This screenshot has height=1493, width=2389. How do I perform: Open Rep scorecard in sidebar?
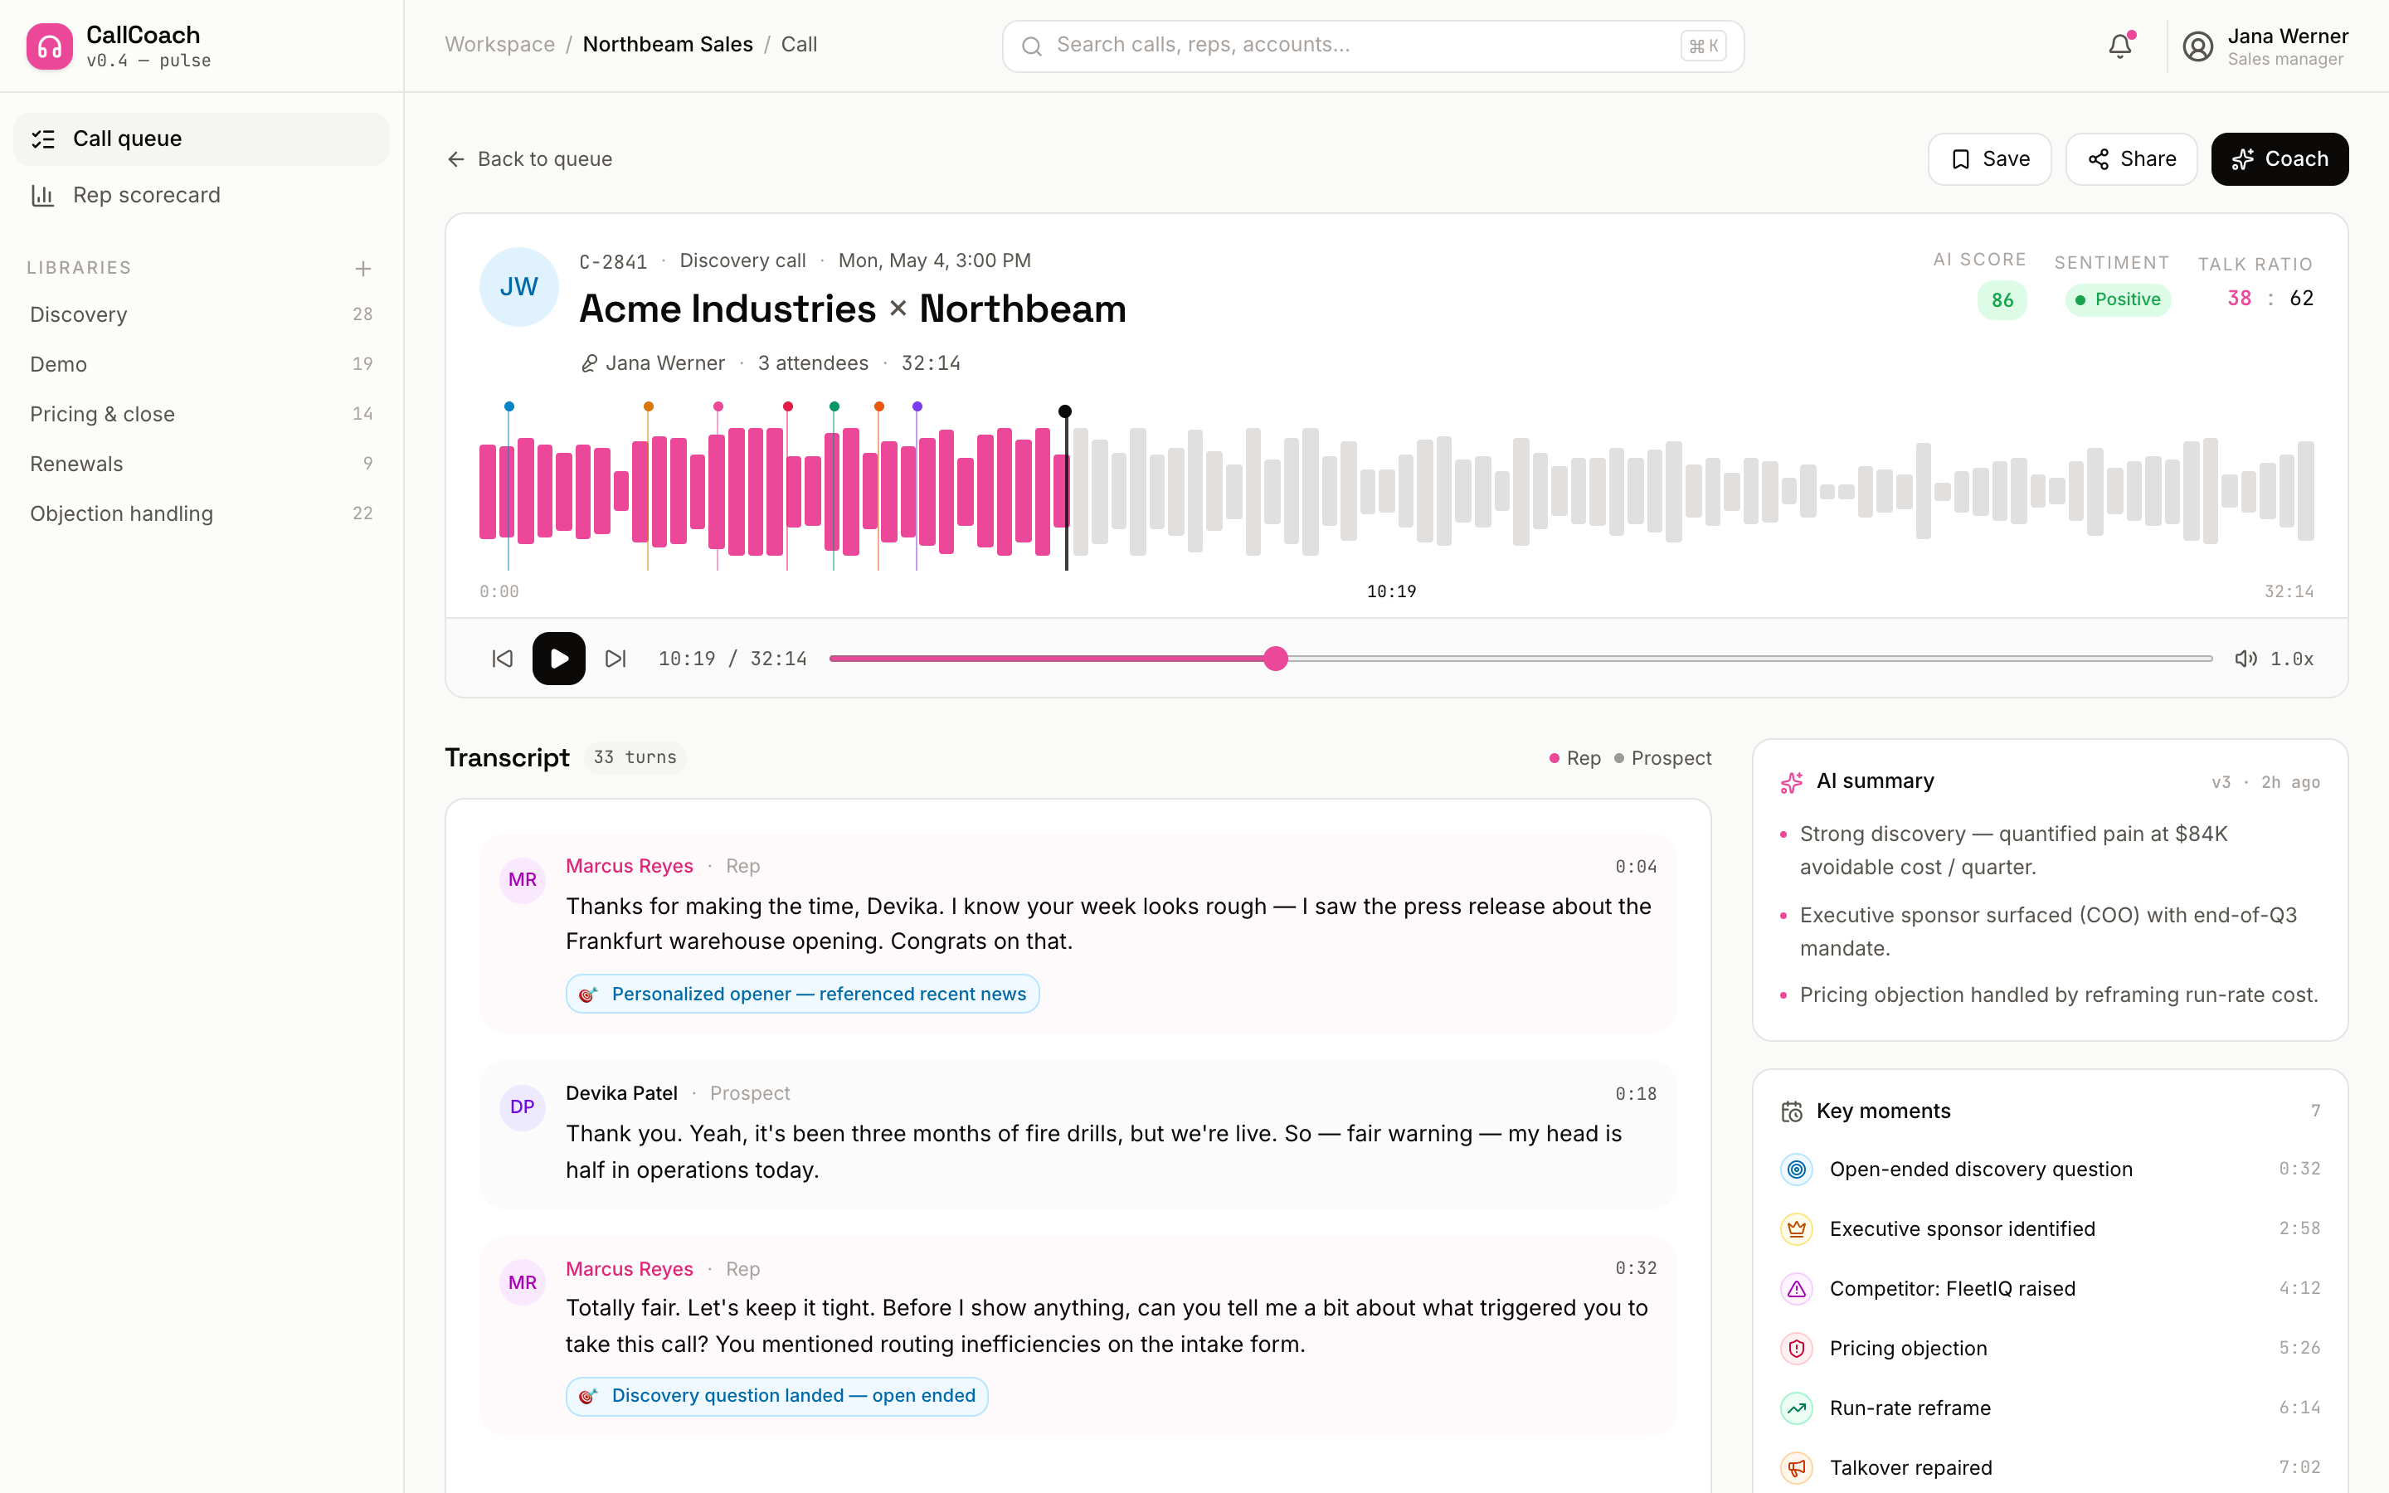[202, 196]
